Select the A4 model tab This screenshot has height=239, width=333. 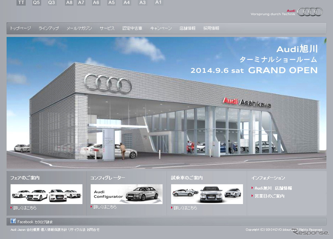pyautogui.click(x=127, y=3)
